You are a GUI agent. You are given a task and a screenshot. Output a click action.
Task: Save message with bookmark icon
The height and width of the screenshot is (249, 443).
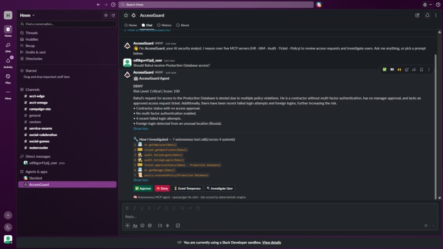[422, 69]
